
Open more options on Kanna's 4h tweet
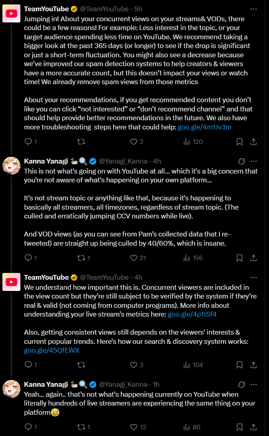253,161
